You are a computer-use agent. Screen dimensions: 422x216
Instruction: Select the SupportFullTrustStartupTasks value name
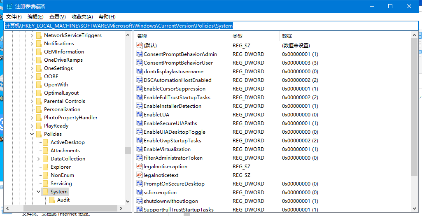(x=179, y=209)
